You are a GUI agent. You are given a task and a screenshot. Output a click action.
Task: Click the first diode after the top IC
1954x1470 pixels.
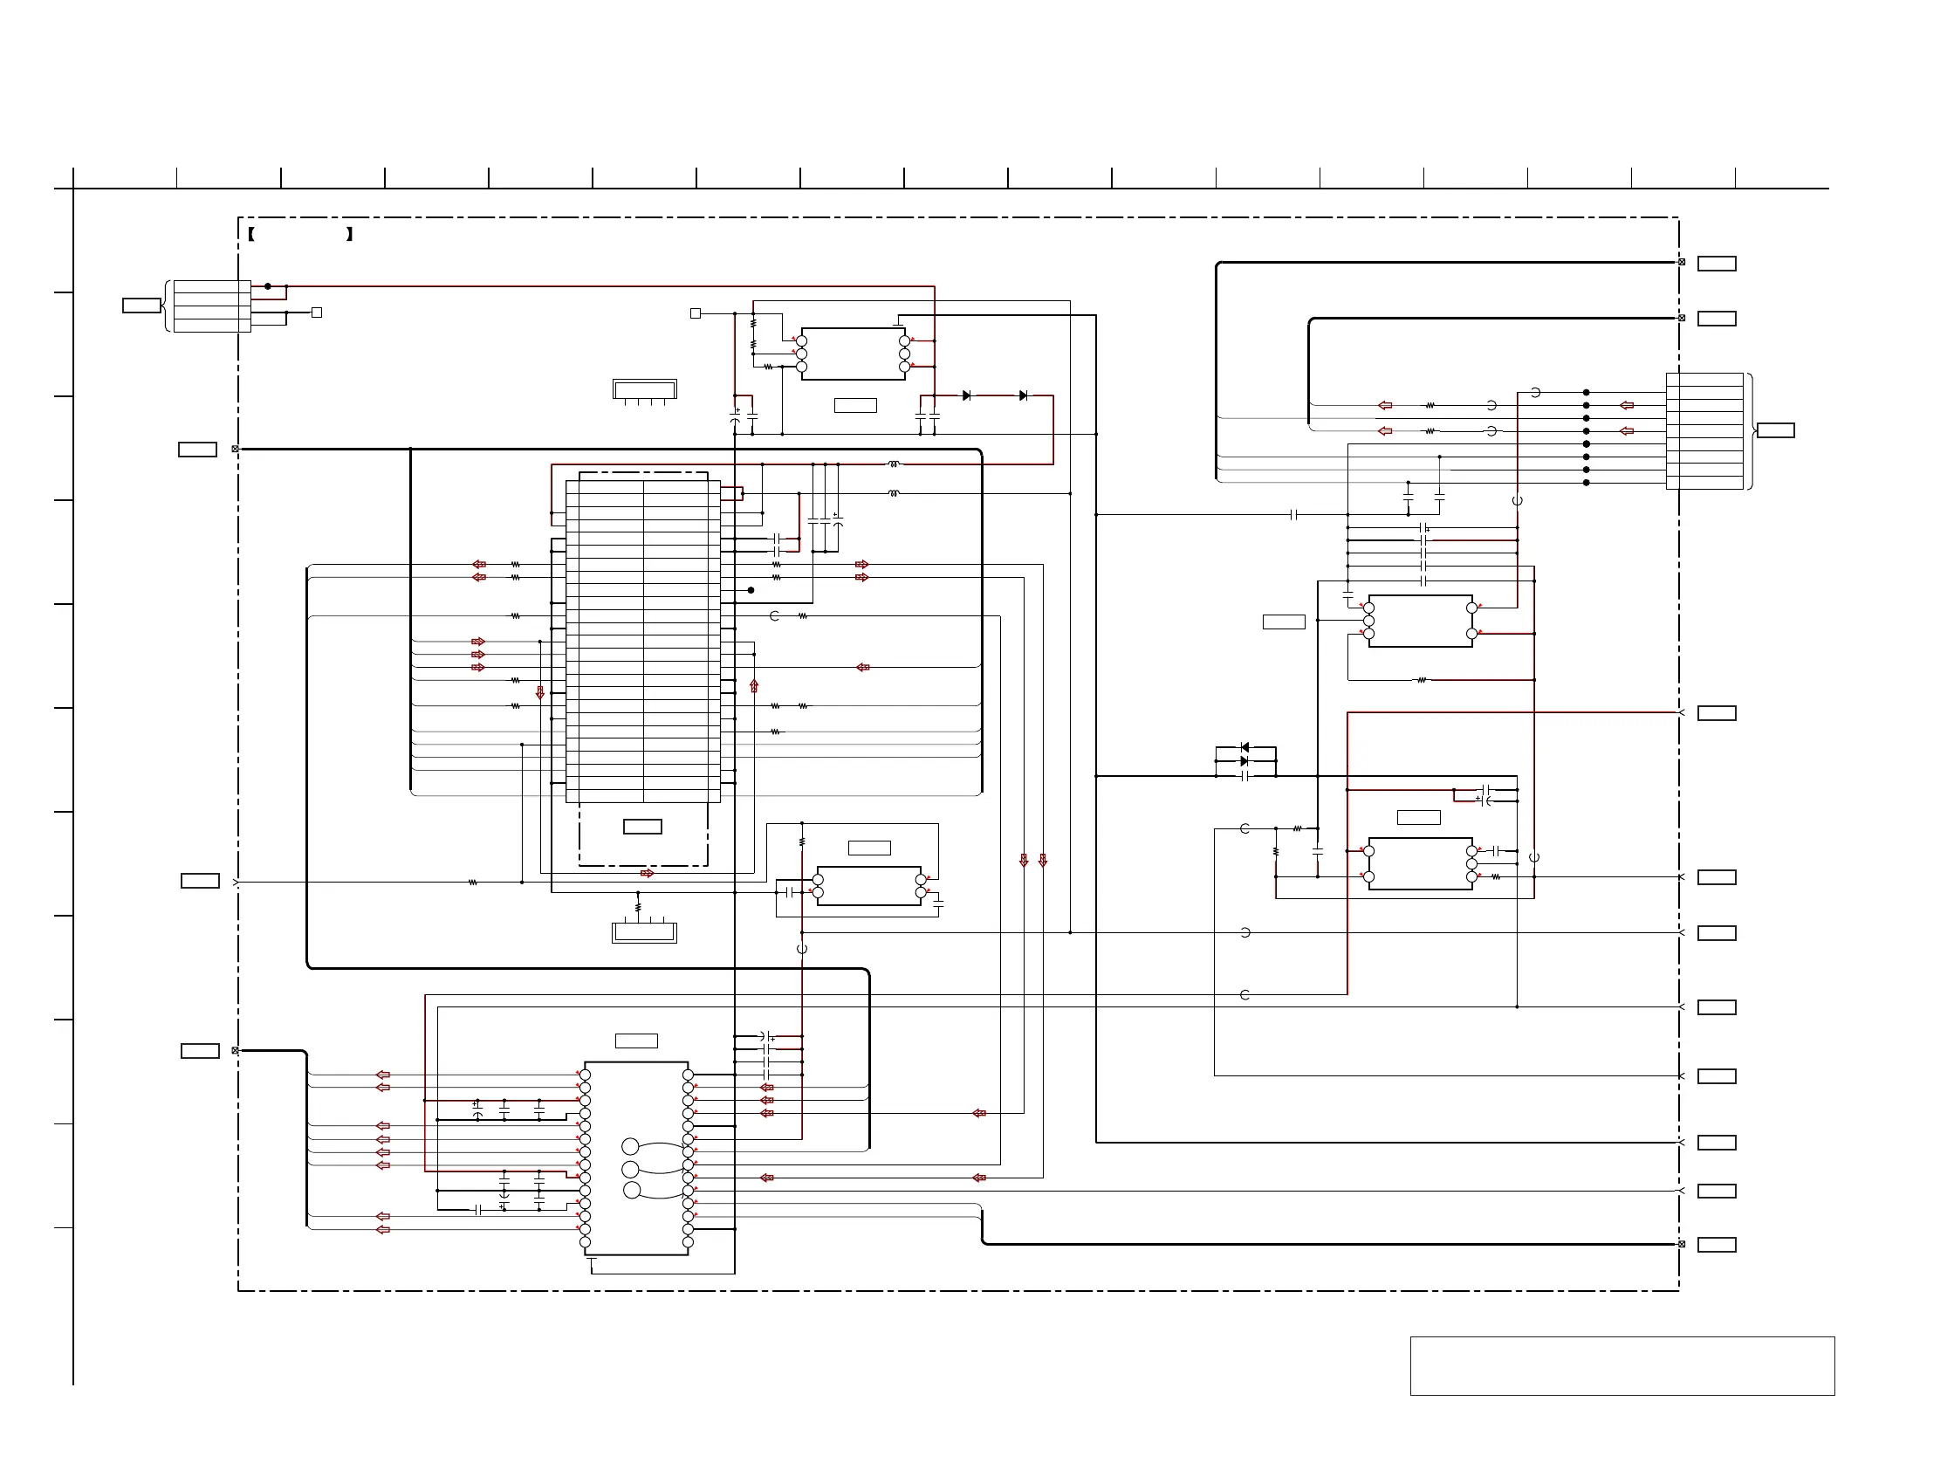pyautogui.click(x=966, y=395)
